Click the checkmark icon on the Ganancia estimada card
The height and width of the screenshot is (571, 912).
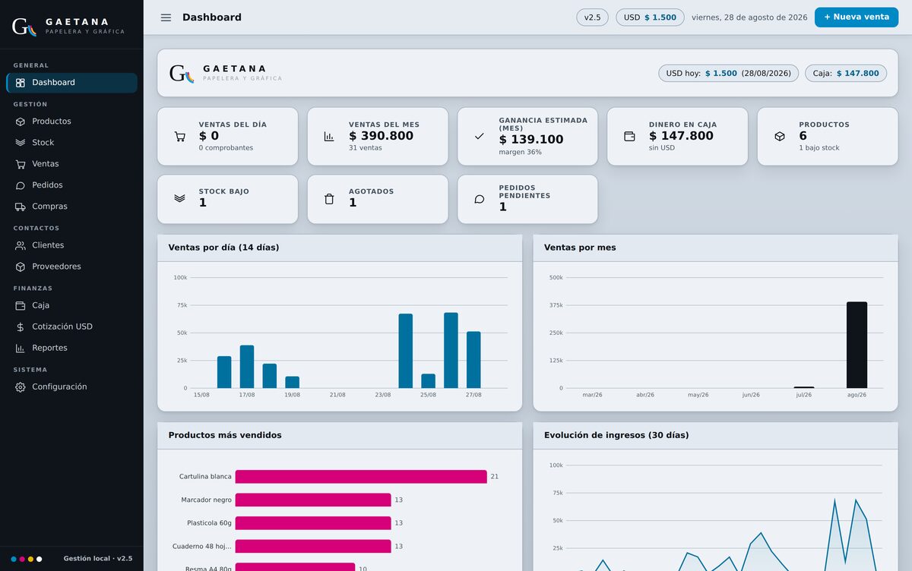click(479, 137)
